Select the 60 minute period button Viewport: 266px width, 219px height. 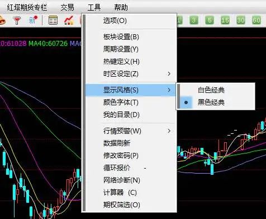point(256,20)
